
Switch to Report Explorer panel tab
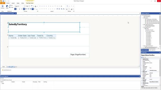[145, 50]
